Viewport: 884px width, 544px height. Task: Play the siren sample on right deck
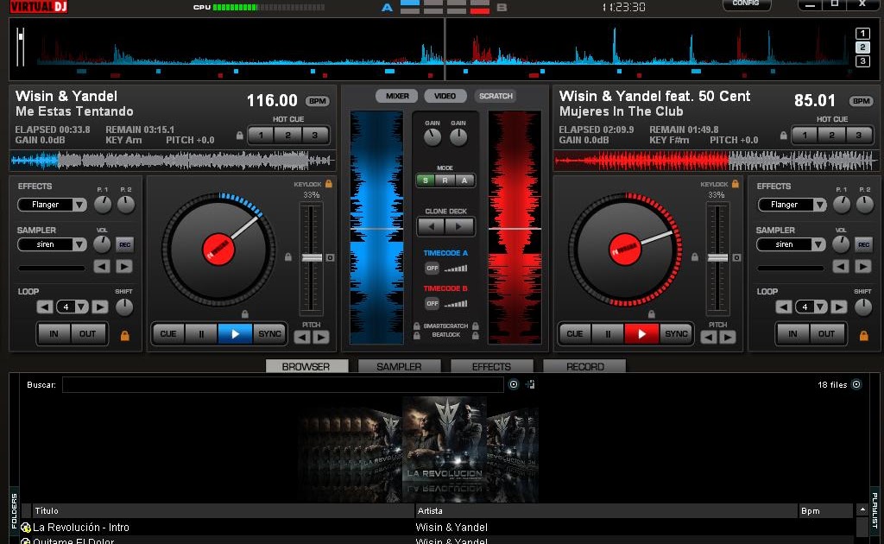click(863, 266)
